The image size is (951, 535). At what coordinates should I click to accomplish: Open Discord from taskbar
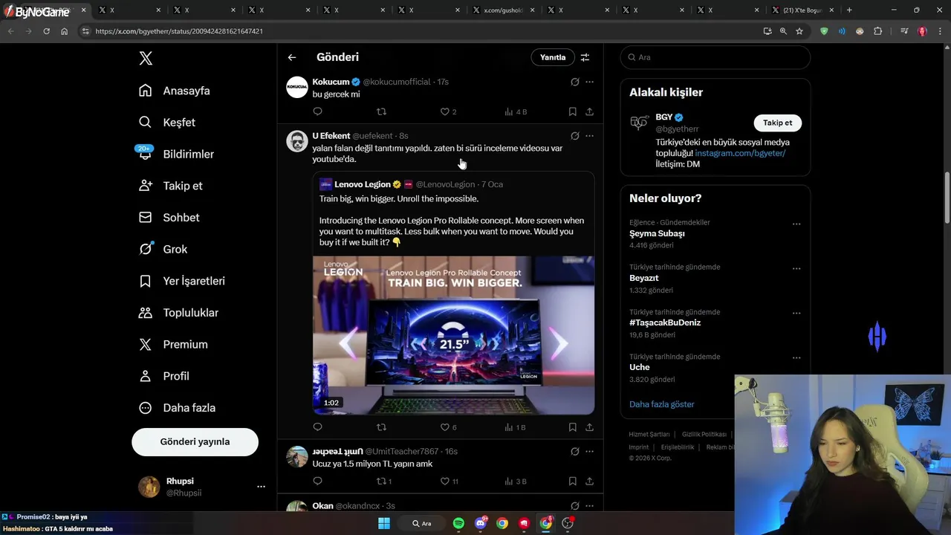coord(481,523)
